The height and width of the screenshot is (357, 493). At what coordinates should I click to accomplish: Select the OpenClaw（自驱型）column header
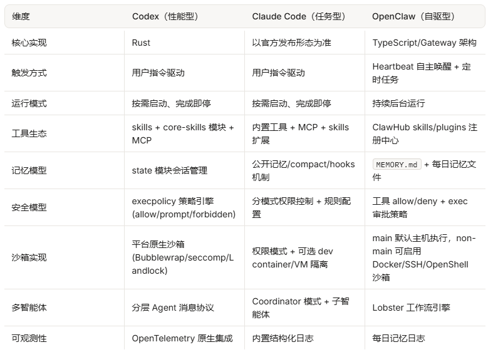[413, 16]
